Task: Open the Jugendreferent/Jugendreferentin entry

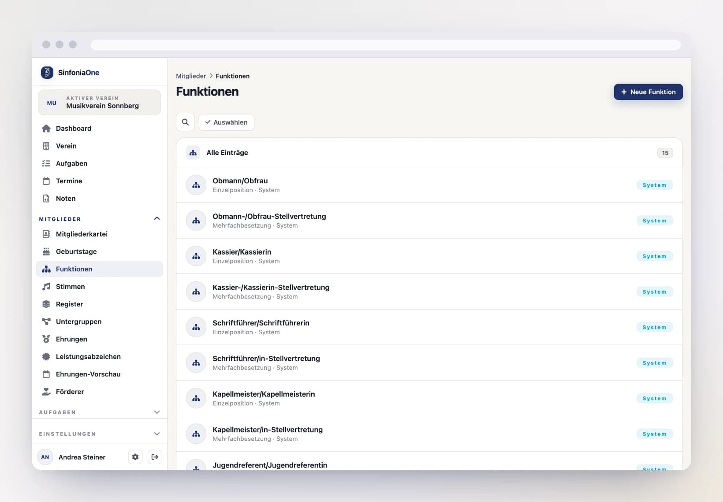Action: 429,461
